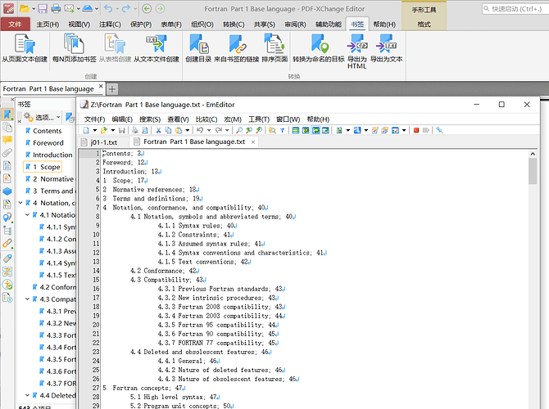Image resolution: width=549 pixels, height=409 pixels.
Task: Open EmEditor Tools (T) menu
Action: 259,119
